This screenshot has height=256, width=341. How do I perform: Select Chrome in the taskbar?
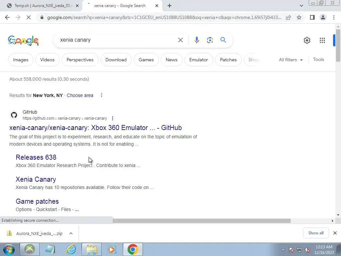tap(133, 249)
